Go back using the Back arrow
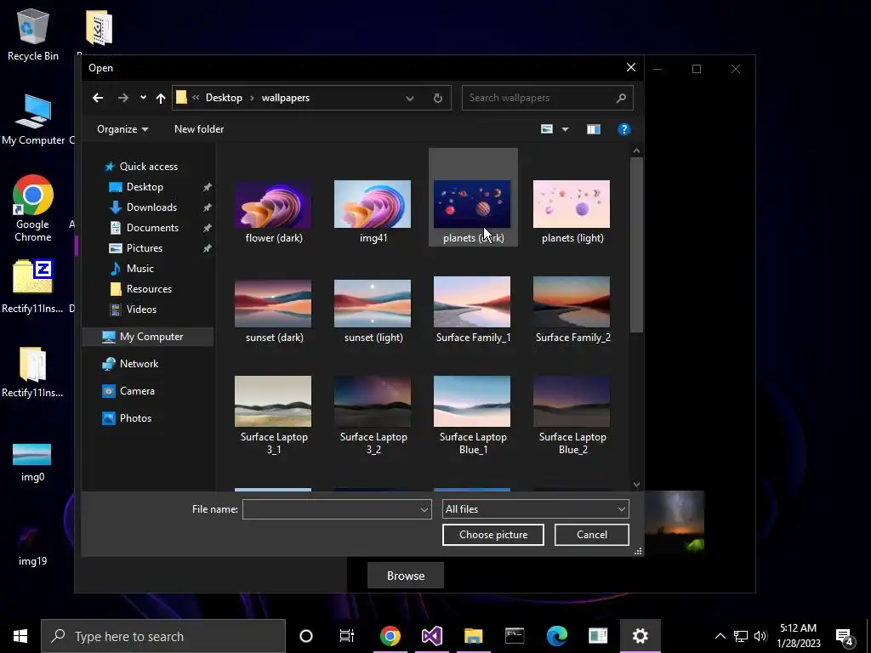Screen dimensions: 871x653 tap(98, 98)
